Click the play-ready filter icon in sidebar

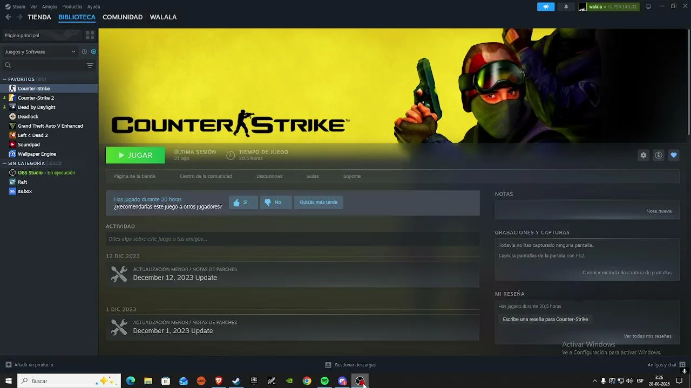[93, 52]
